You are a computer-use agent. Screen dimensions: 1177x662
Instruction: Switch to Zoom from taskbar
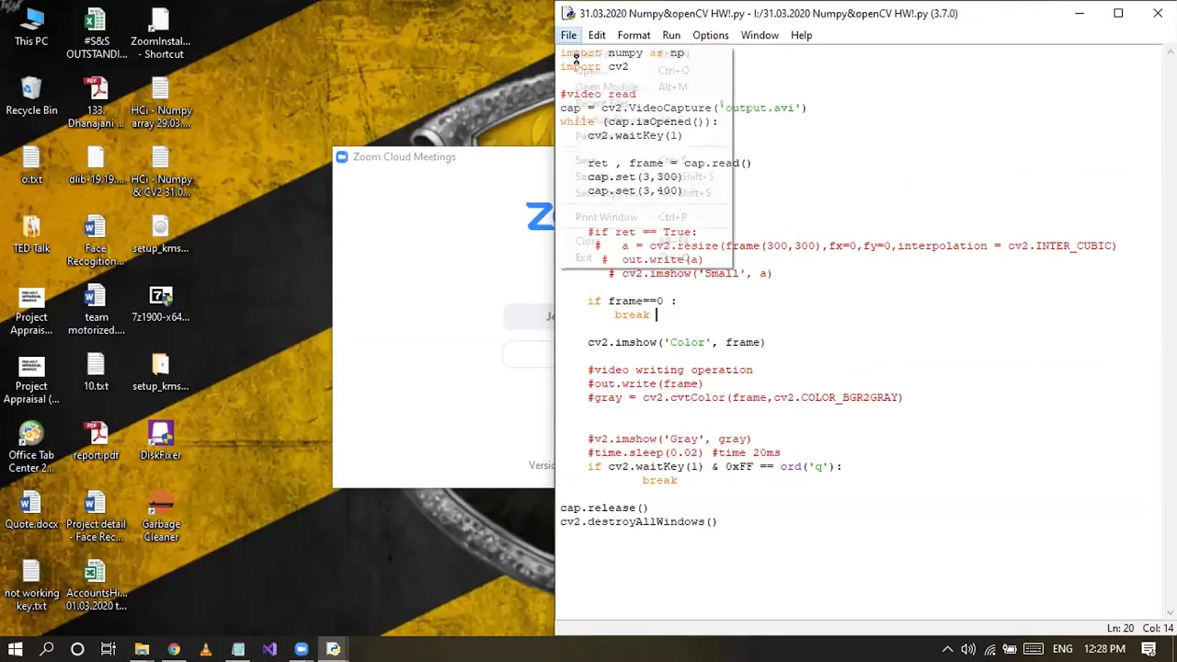302,649
